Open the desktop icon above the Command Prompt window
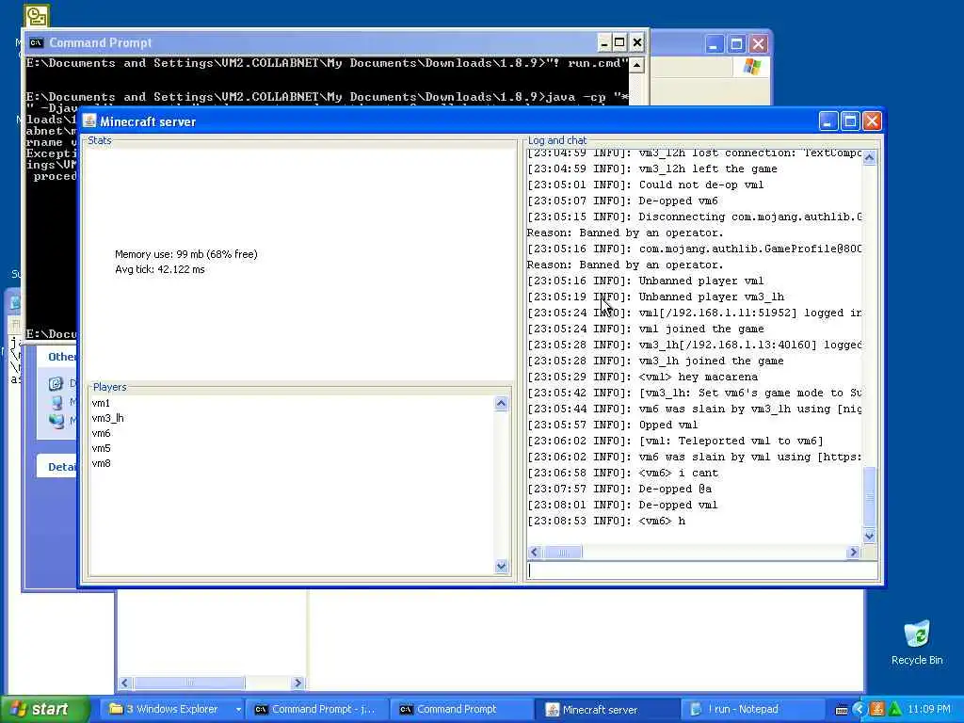The width and height of the screenshot is (964, 723). [x=37, y=15]
